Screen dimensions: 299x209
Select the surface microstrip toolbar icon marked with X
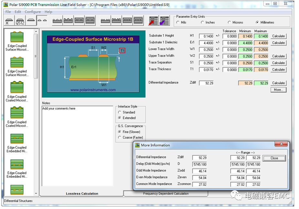coord(9,21)
